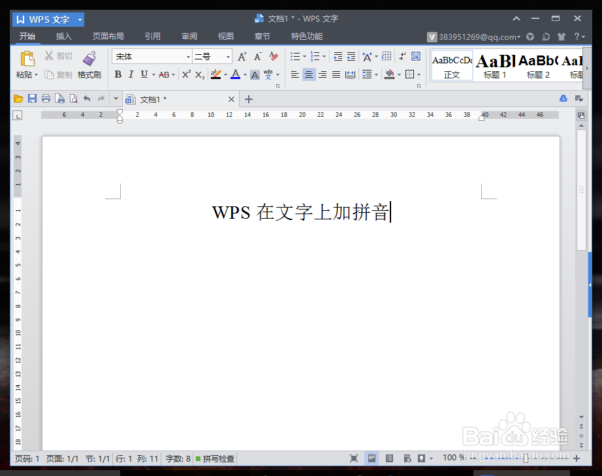Switch to full screen view icon in status bar
Screen dimensions: 602x476
(354, 458)
